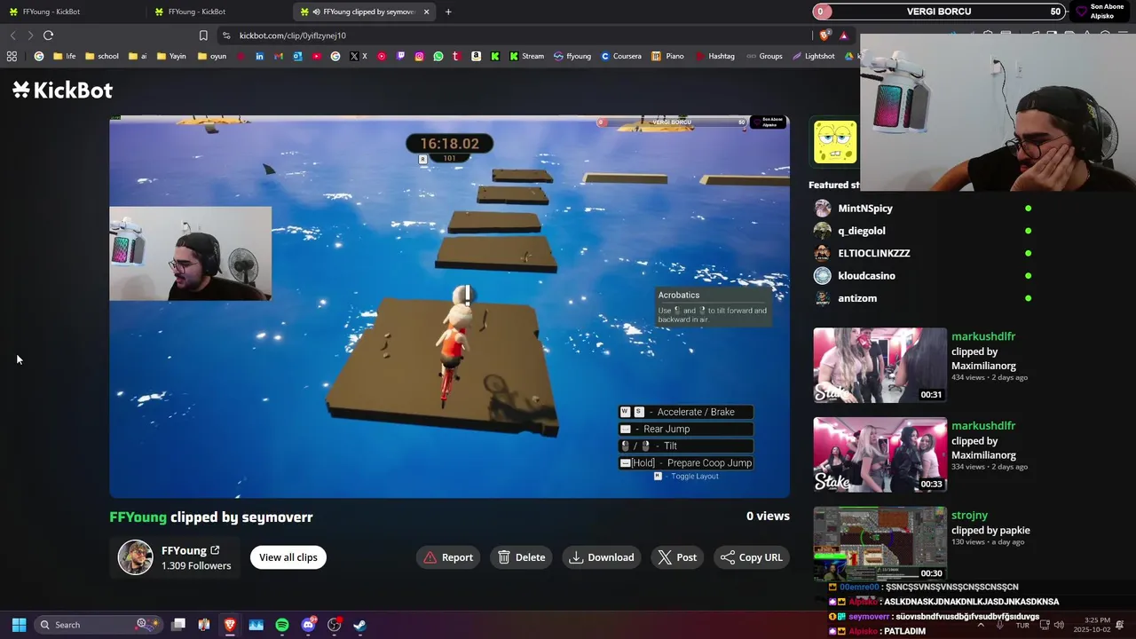
Task: Open the Gmail bookmark icon
Action: click(x=279, y=56)
